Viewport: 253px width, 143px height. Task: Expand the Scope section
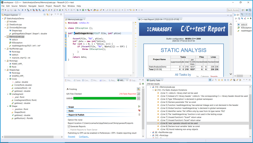point(67,107)
